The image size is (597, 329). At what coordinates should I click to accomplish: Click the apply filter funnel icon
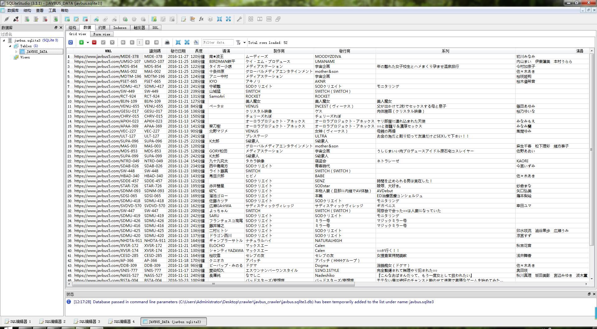(x=238, y=42)
